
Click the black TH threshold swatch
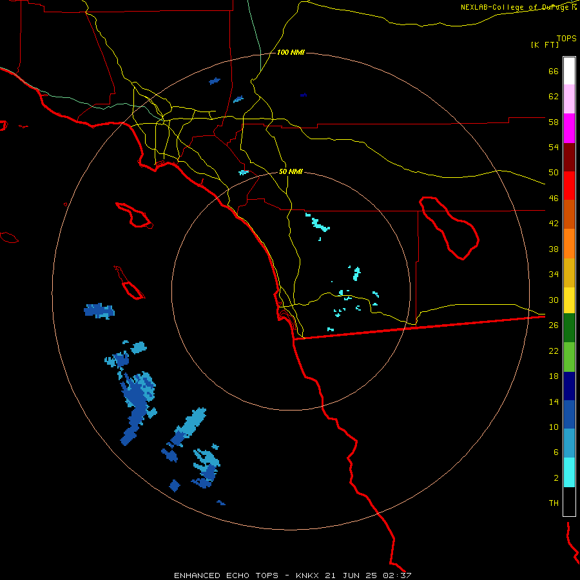(569, 501)
